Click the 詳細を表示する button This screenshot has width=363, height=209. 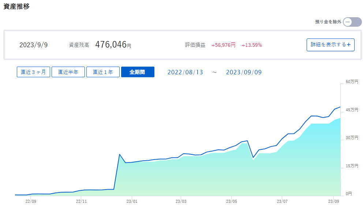330,45
